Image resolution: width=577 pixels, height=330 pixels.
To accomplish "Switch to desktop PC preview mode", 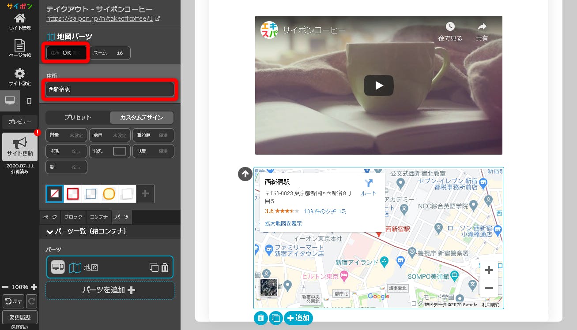I will pyautogui.click(x=10, y=101).
